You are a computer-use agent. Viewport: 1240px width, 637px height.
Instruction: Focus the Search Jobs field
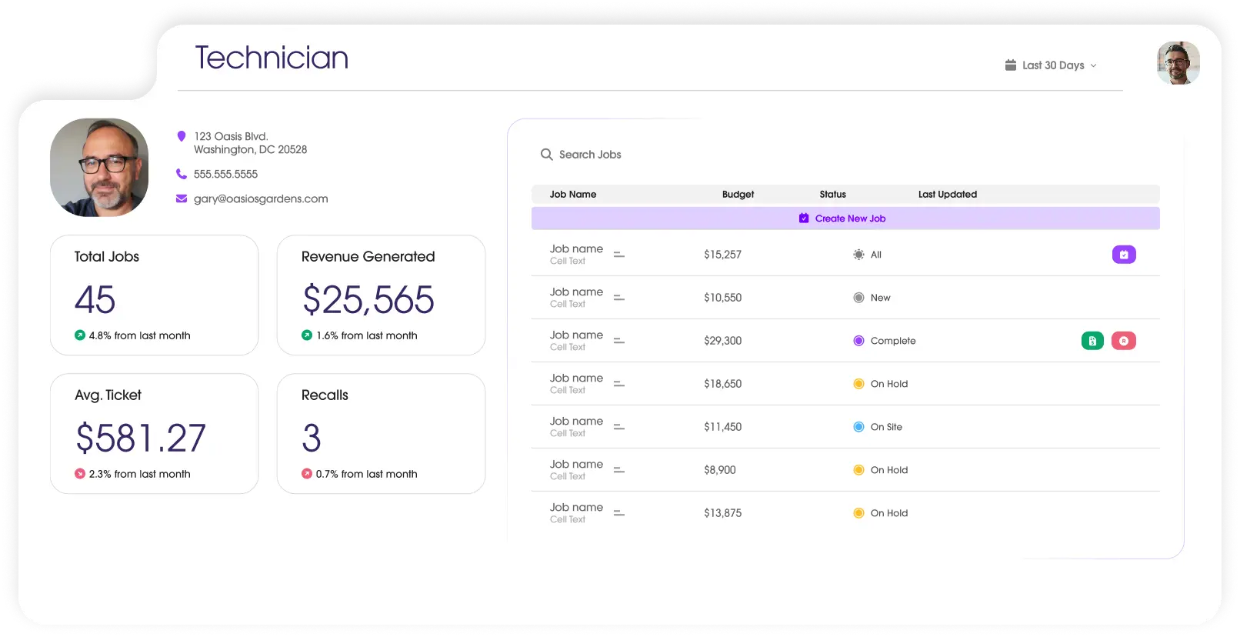pyautogui.click(x=590, y=155)
